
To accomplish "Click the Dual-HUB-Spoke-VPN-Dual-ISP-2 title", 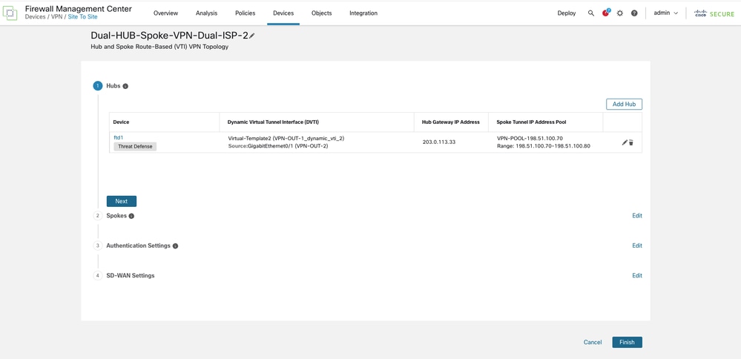I will click(x=169, y=36).
